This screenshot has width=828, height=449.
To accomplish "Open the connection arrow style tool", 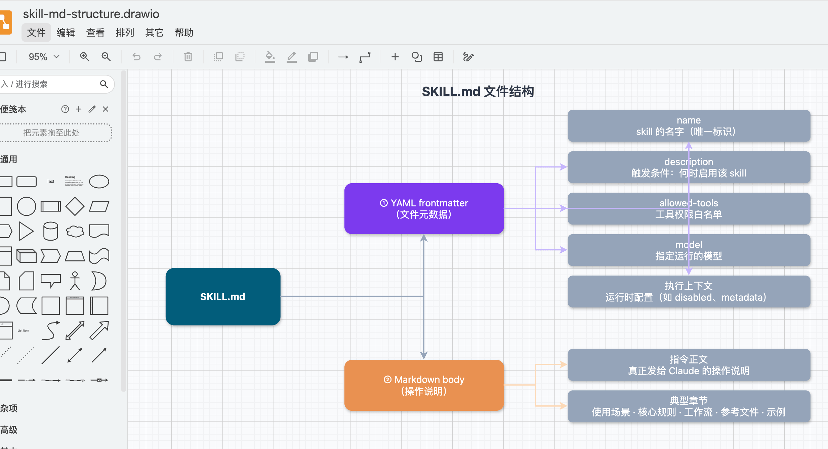I will pos(343,57).
